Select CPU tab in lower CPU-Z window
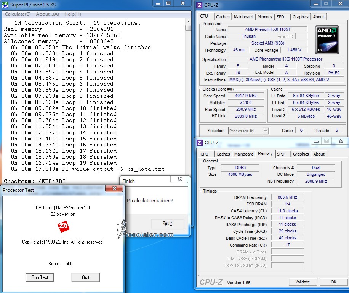 click(204, 154)
